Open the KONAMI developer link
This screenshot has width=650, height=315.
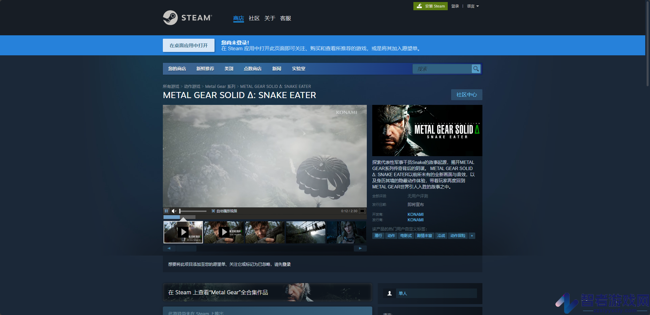click(415, 215)
